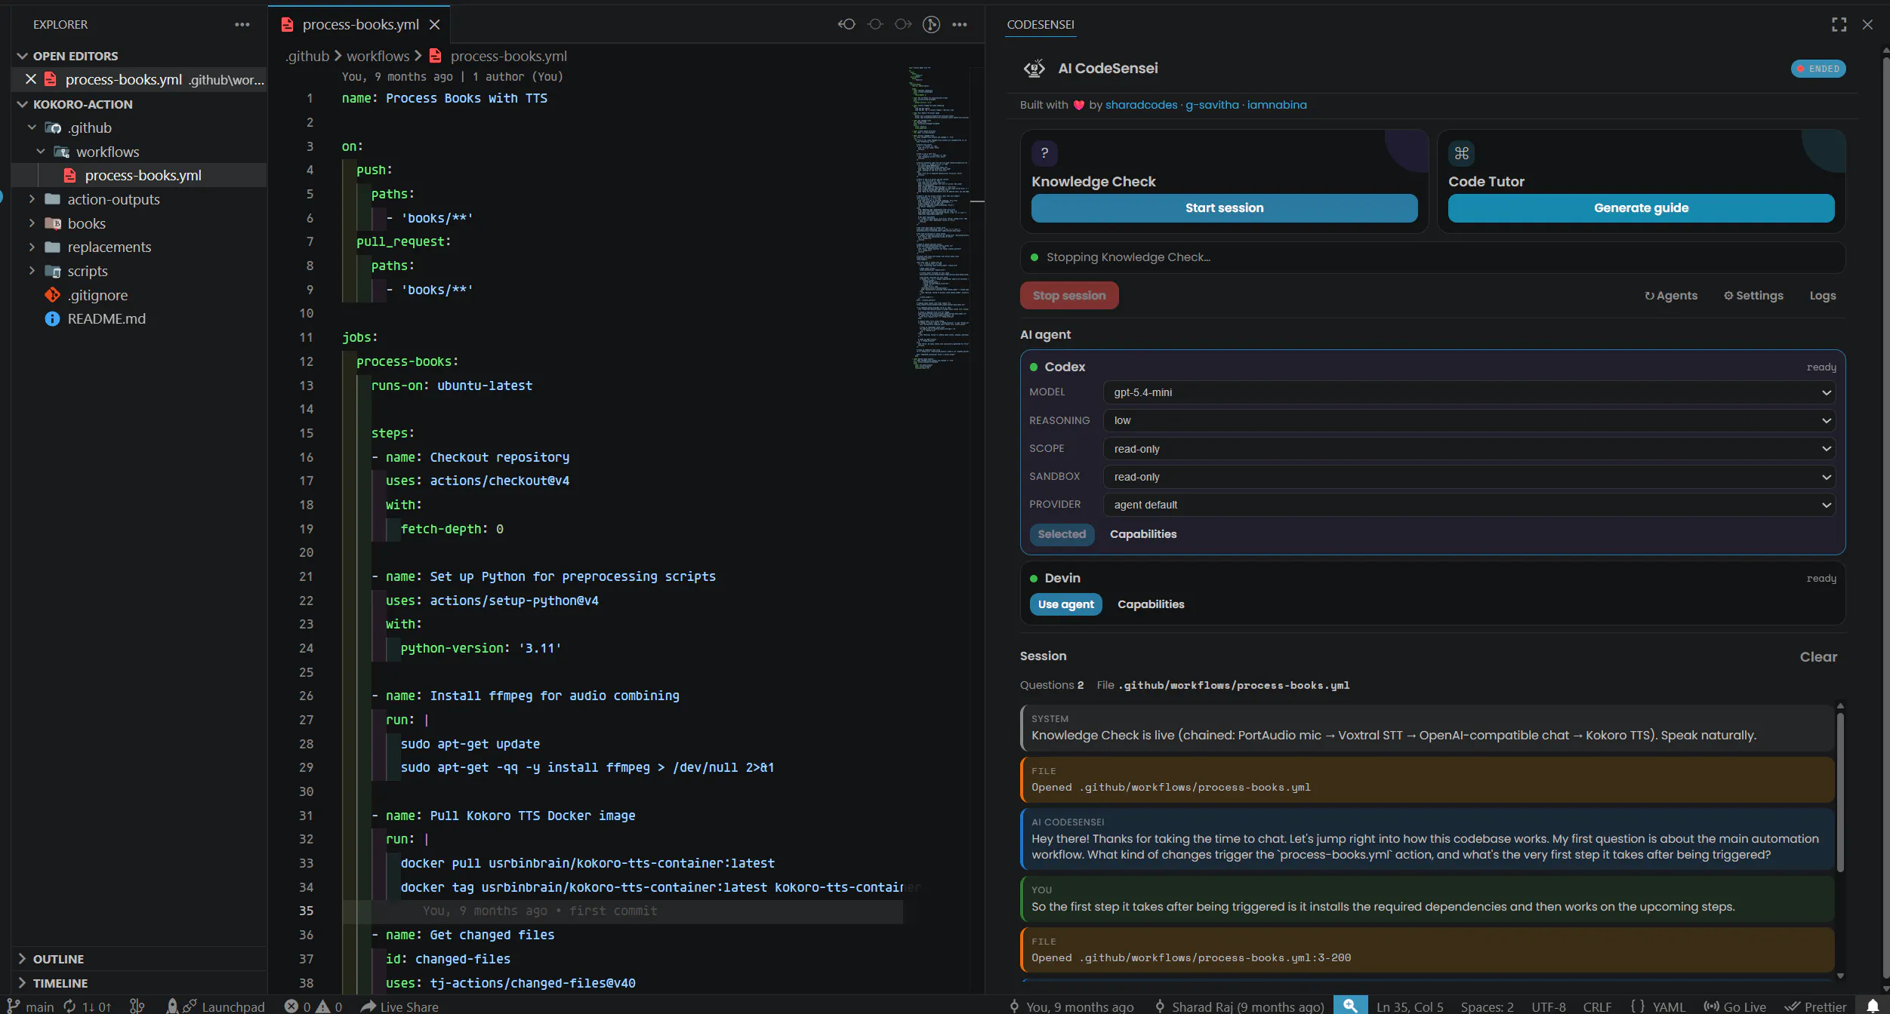Open the REASONING dropdown set to low
Viewport: 1890px width, 1014px height.
pos(1469,420)
